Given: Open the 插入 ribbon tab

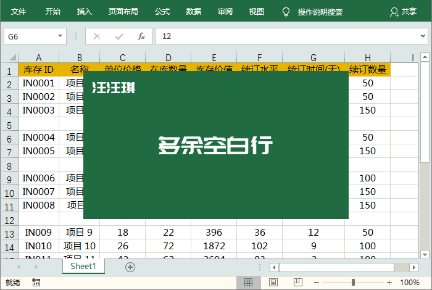Looking at the screenshot, I should click(85, 12).
